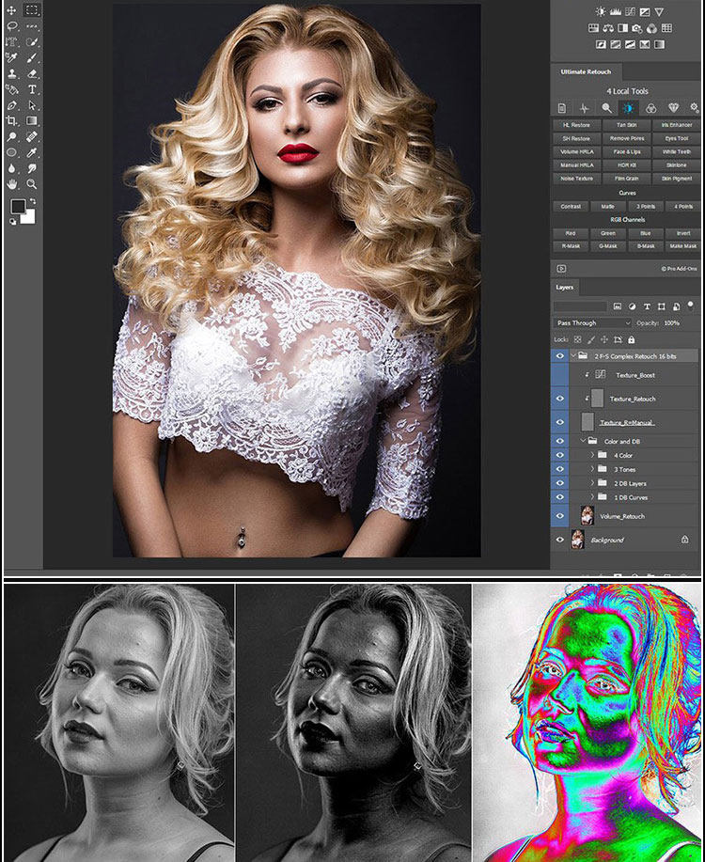Image resolution: width=705 pixels, height=862 pixels.
Task: Toggle layer filtering switch
Action: pyautogui.click(x=690, y=306)
